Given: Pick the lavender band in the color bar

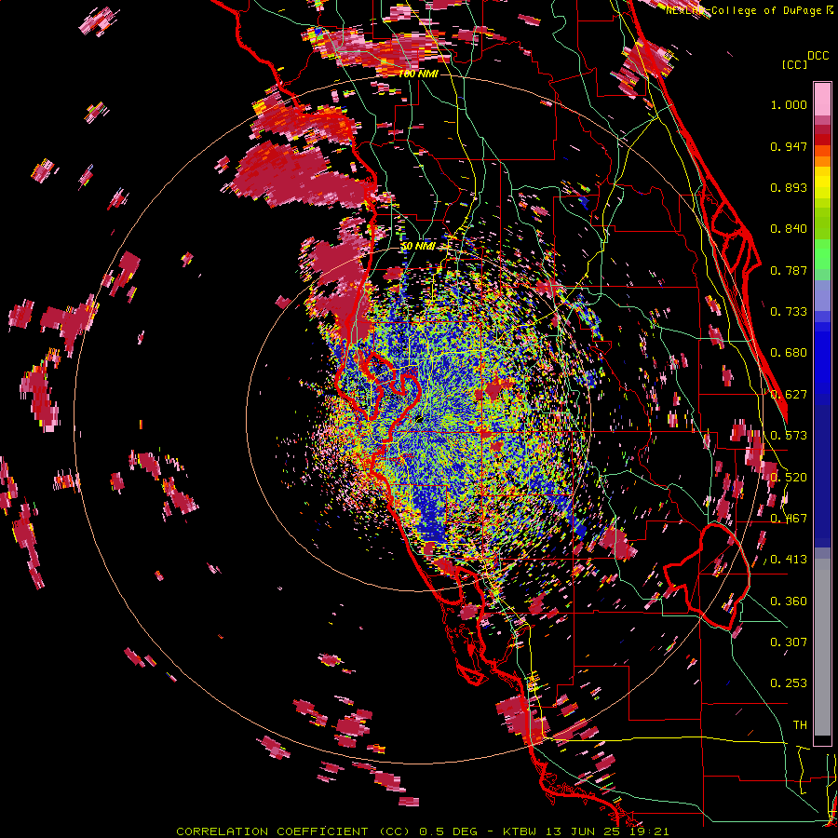Looking at the screenshot, I should (822, 295).
